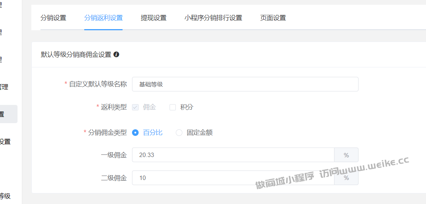The width and height of the screenshot is (426, 204).
Task: Click the 返利类型 label
Action: tap(114, 107)
